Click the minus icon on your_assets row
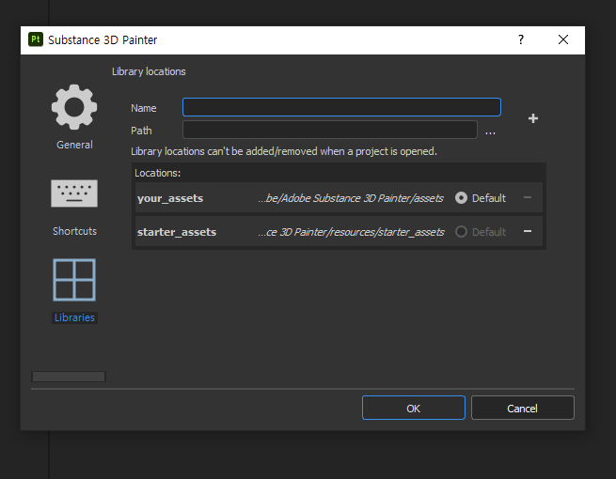This screenshot has height=479, width=616. click(528, 197)
